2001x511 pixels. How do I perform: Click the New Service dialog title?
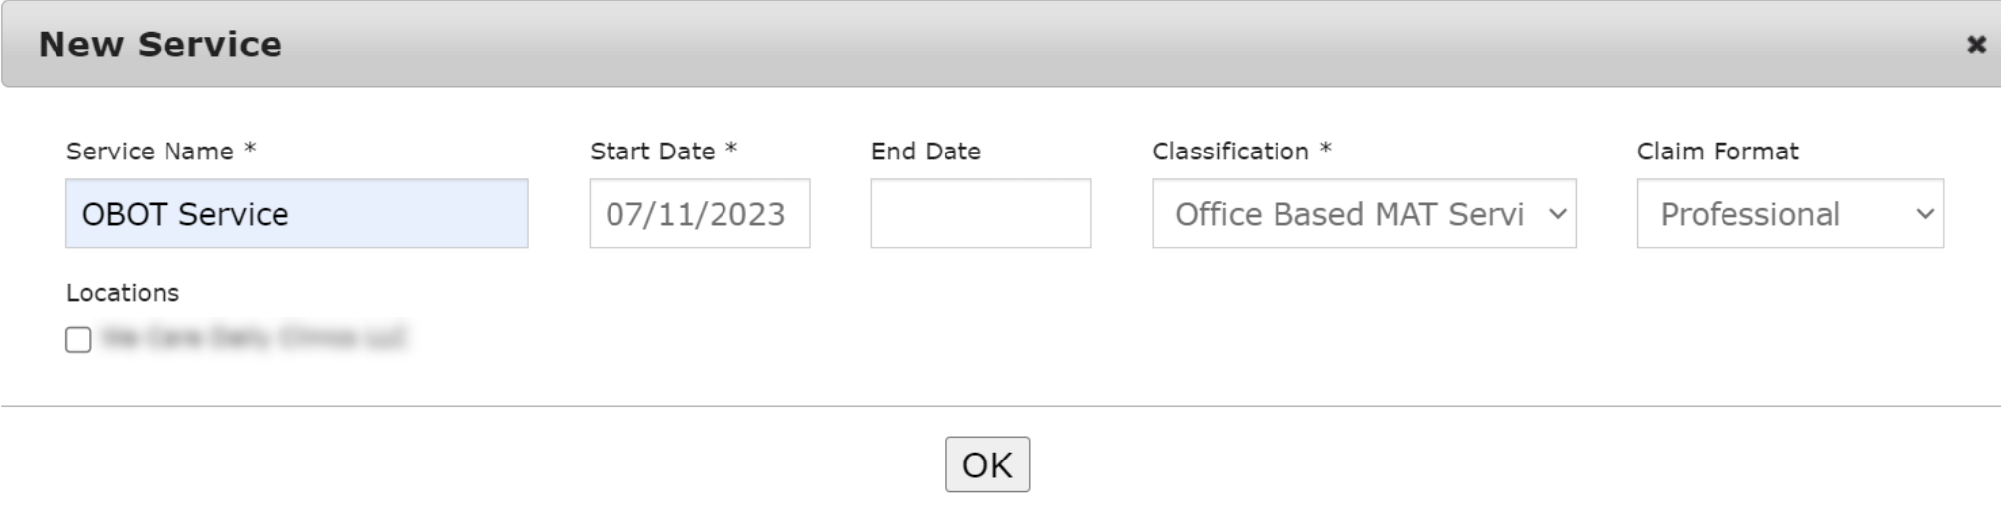[161, 45]
